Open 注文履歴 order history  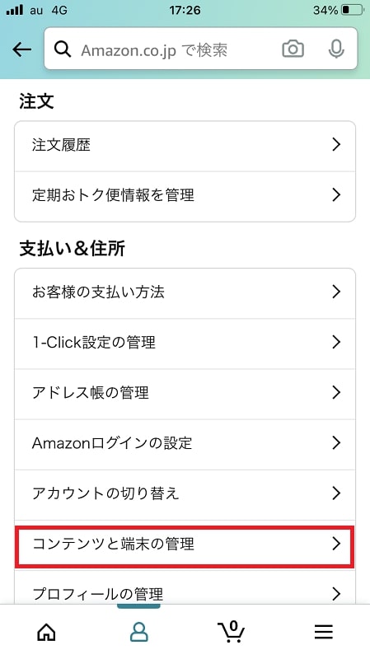click(185, 147)
